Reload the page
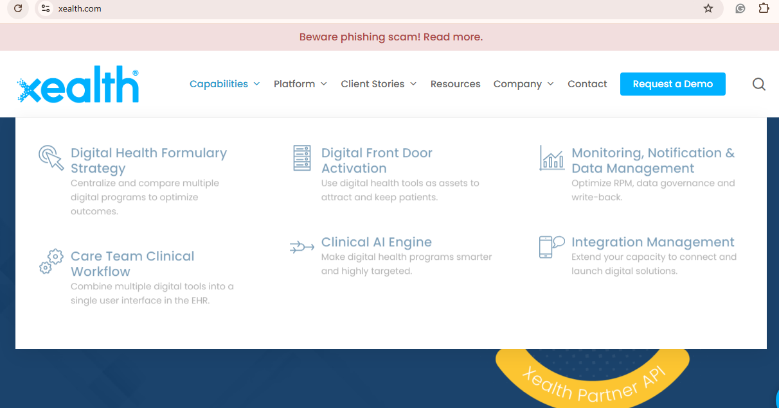Viewport: 779px width, 408px height. coord(17,8)
